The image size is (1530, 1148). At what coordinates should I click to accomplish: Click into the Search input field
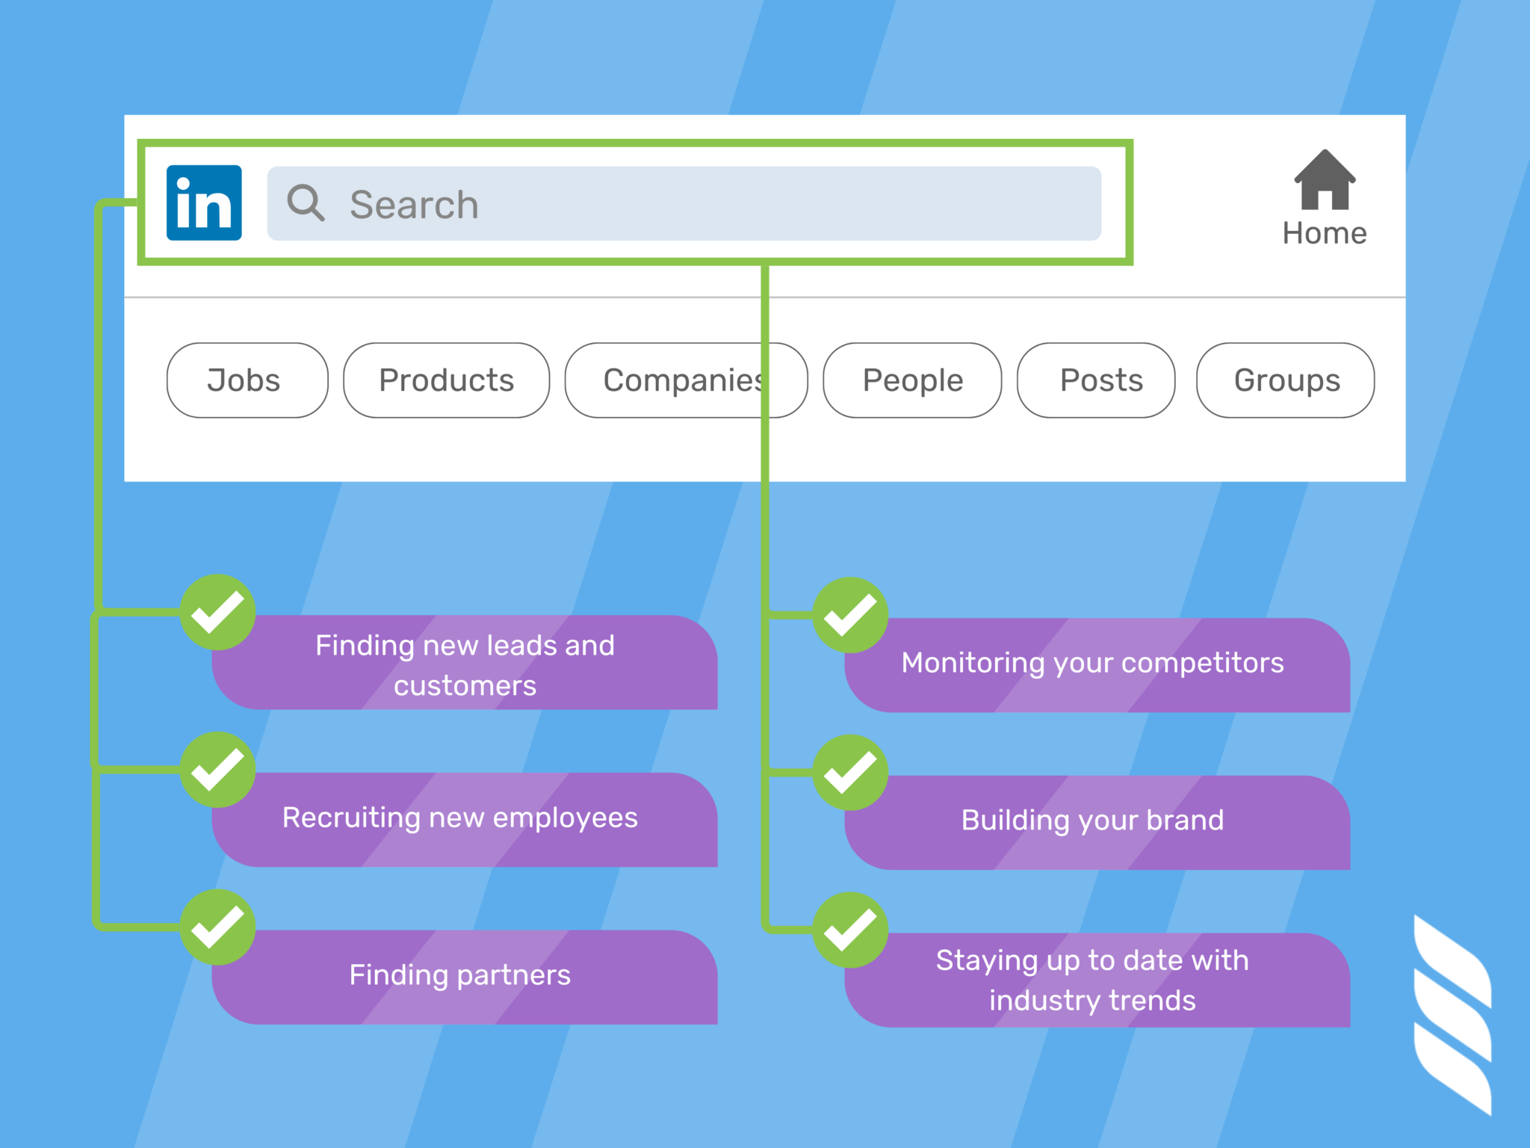(x=710, y=204)
